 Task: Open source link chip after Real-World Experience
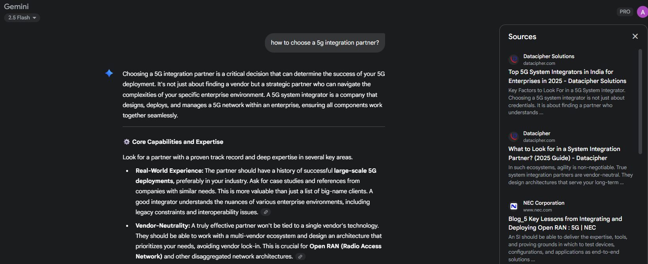tap(266, 212)
